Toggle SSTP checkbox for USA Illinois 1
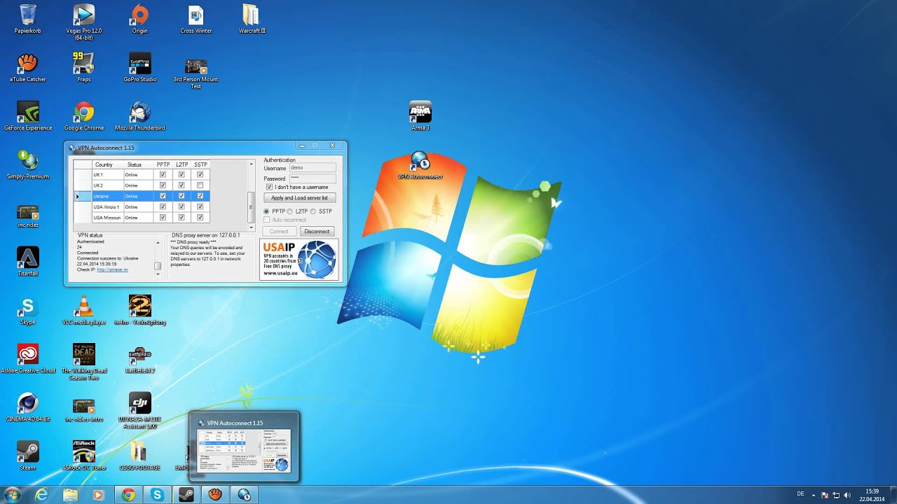897x504 pixels. click(200, 207)
